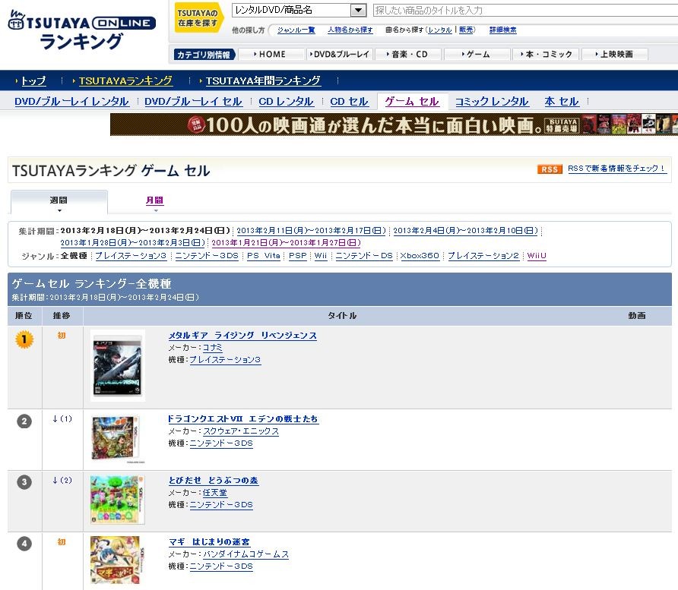Viewport: 678px width, 590px height.
Task: Switch to the コミック レンタル tab
Action: tap(492, 102)
